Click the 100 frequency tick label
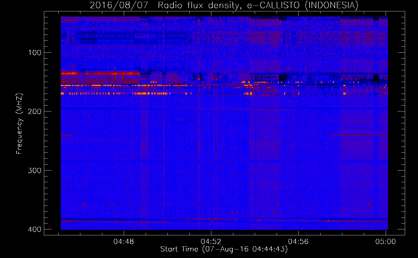Screen dimensions: 418x258 [x=35, y=53]
